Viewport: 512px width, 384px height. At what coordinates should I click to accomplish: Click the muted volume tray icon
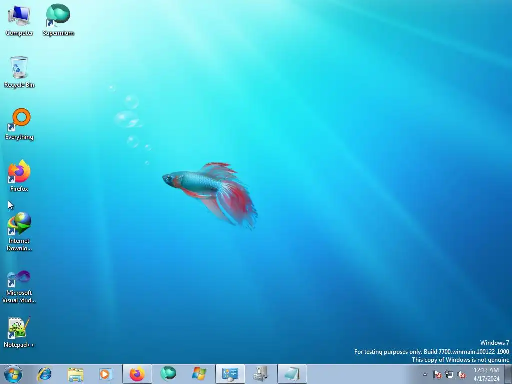[461, 375]
